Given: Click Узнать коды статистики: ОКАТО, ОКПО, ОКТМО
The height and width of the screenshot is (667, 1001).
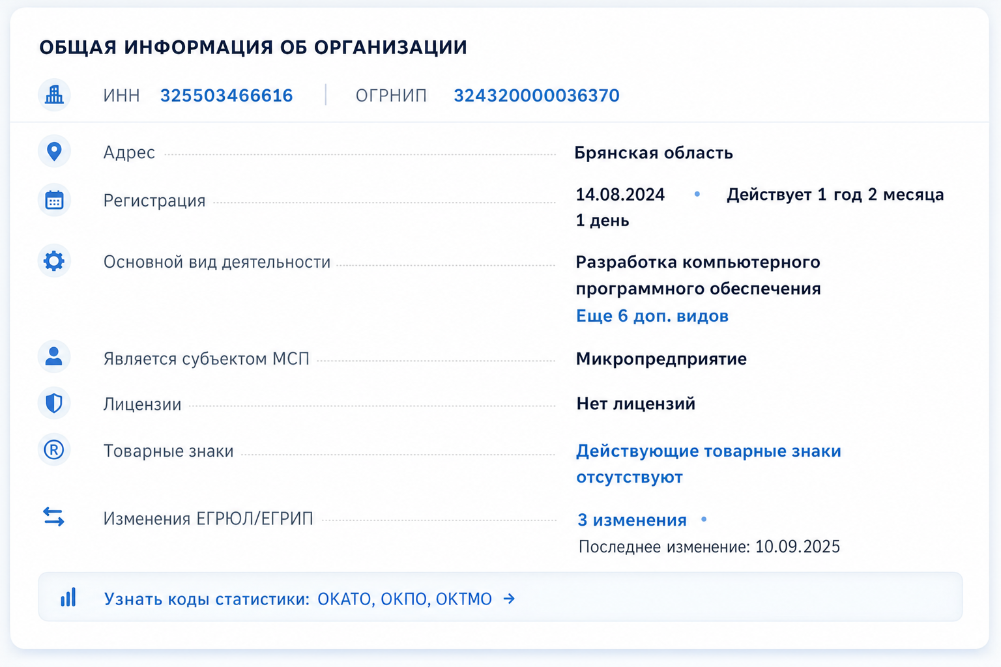Looking at the screenshot, I should pyautogui.click(x=298, y=599).
